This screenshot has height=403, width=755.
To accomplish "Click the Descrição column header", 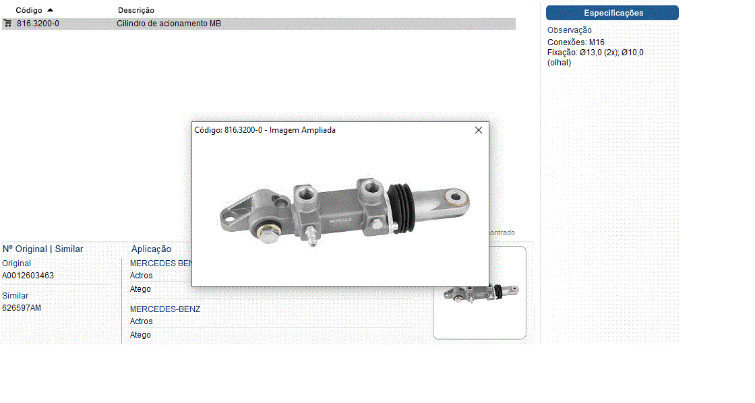I will pyautogui.click(x=135, y=10).
